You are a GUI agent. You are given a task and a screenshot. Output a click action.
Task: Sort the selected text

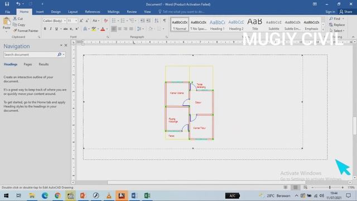[156, 21]
